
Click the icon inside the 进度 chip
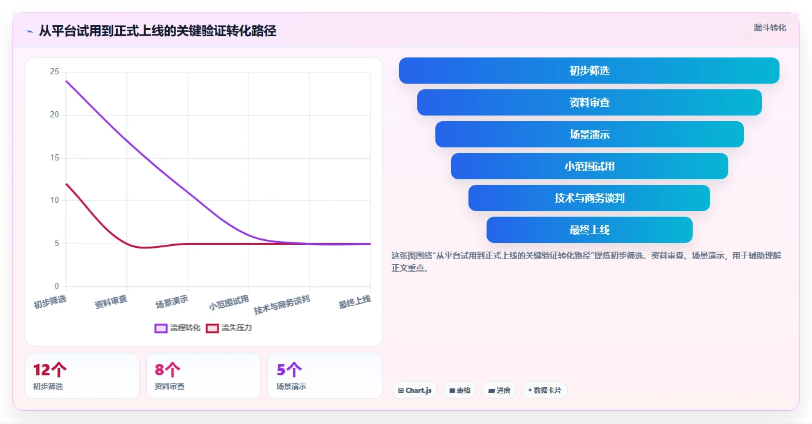click(492, 390)
